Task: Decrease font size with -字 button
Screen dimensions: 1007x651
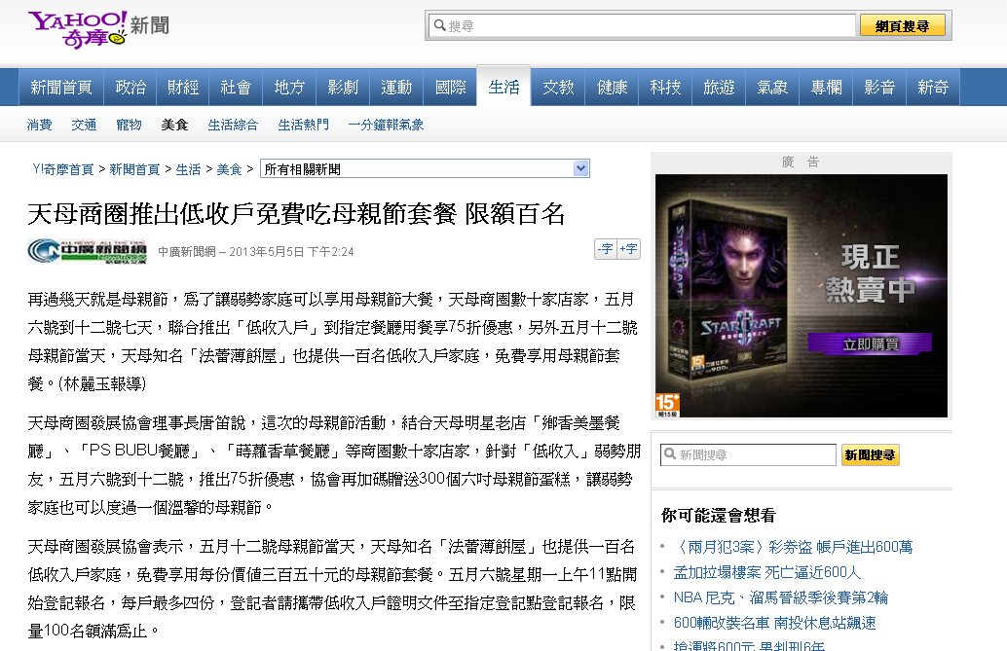Action: [606, 249]
